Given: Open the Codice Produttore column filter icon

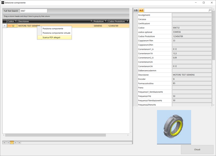Looking at the screenshot, I should pos(128,21).
